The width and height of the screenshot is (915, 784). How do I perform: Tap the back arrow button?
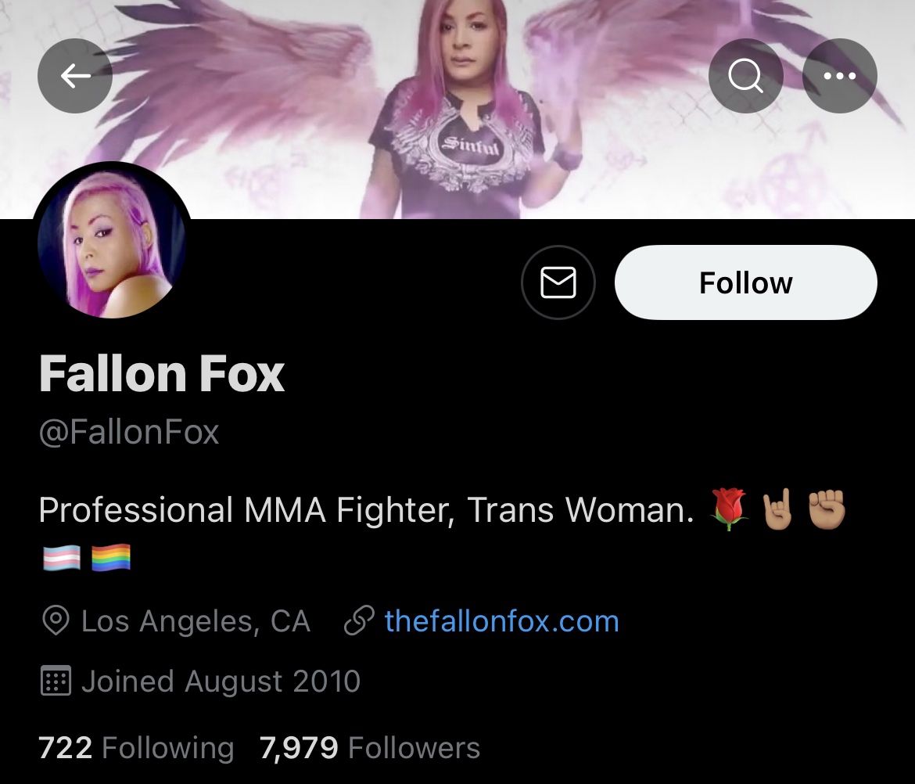pyautogui.click(x=75, y=76)
